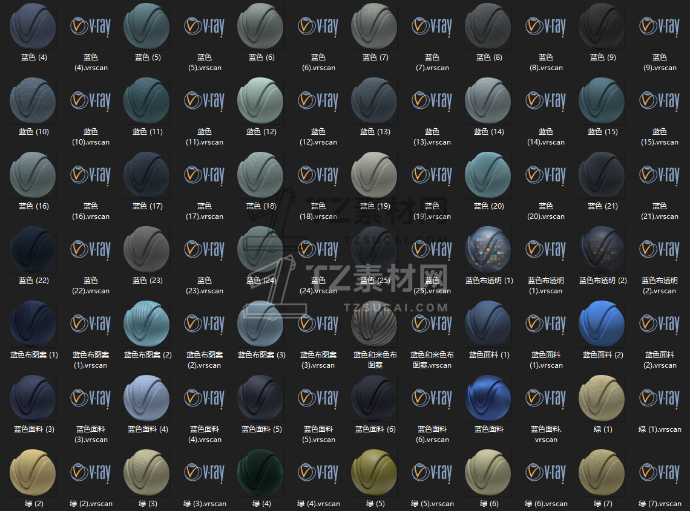Select the 蓝色面料 (3) navy sphere thumbnail
This screenshot has width=690, height=511.
pos(33,398)
